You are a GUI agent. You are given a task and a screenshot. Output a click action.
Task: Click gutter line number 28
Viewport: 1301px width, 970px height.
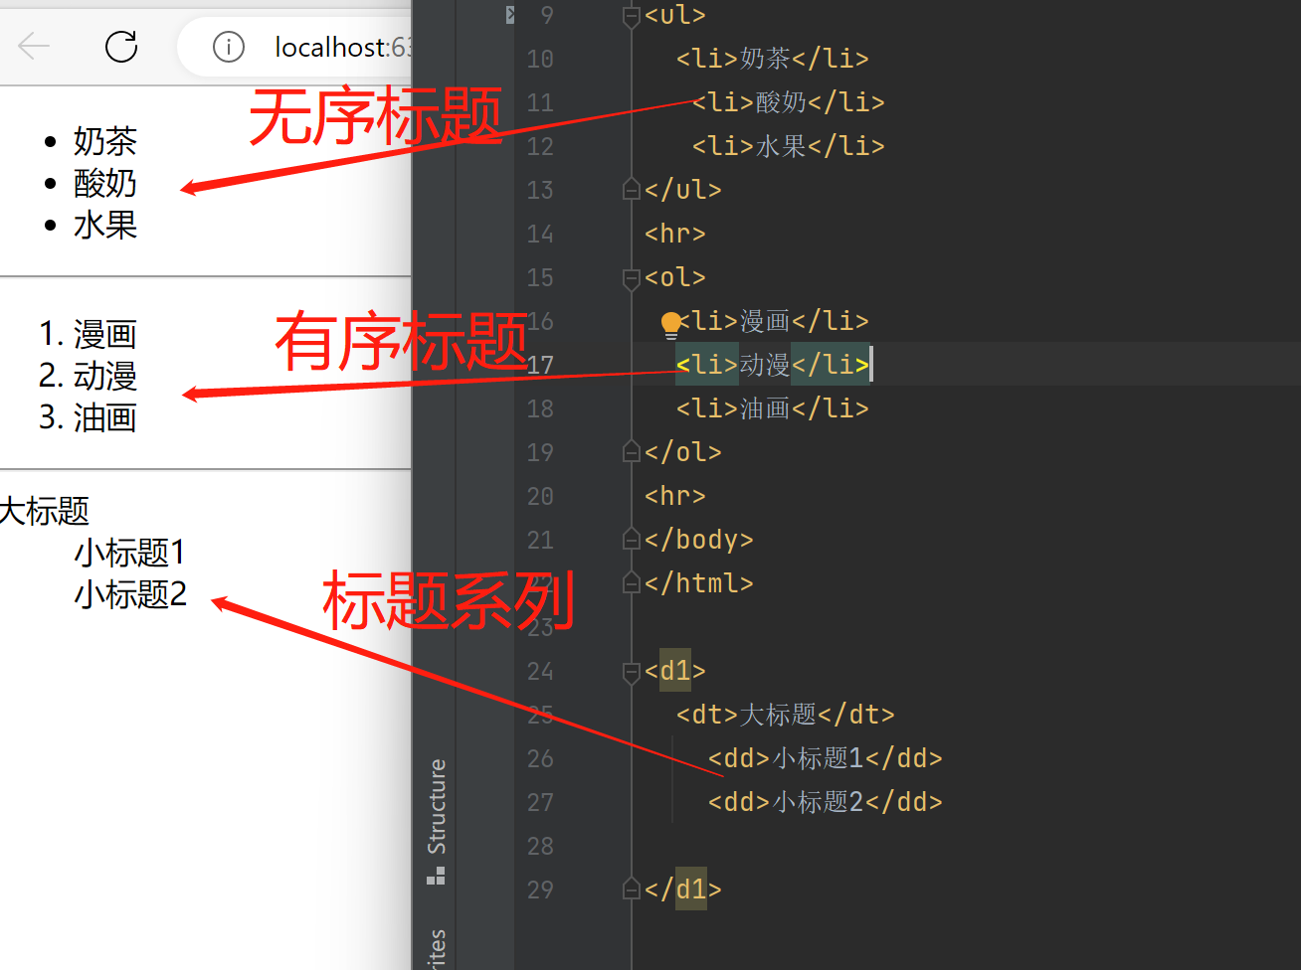pos(540,846)
